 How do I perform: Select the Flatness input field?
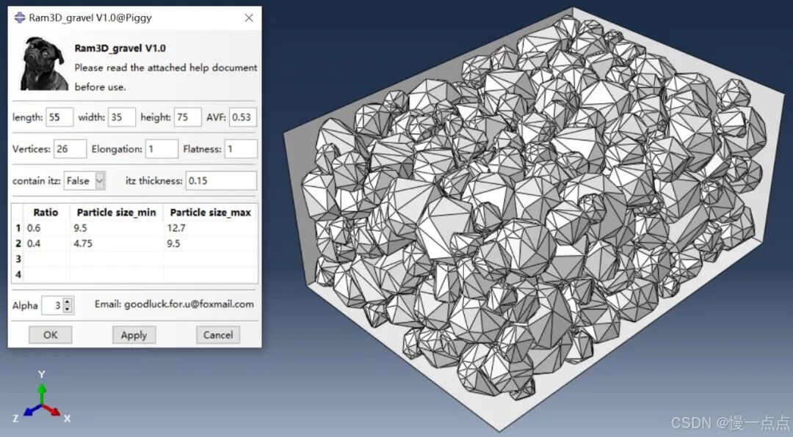[x=241, y=149]
